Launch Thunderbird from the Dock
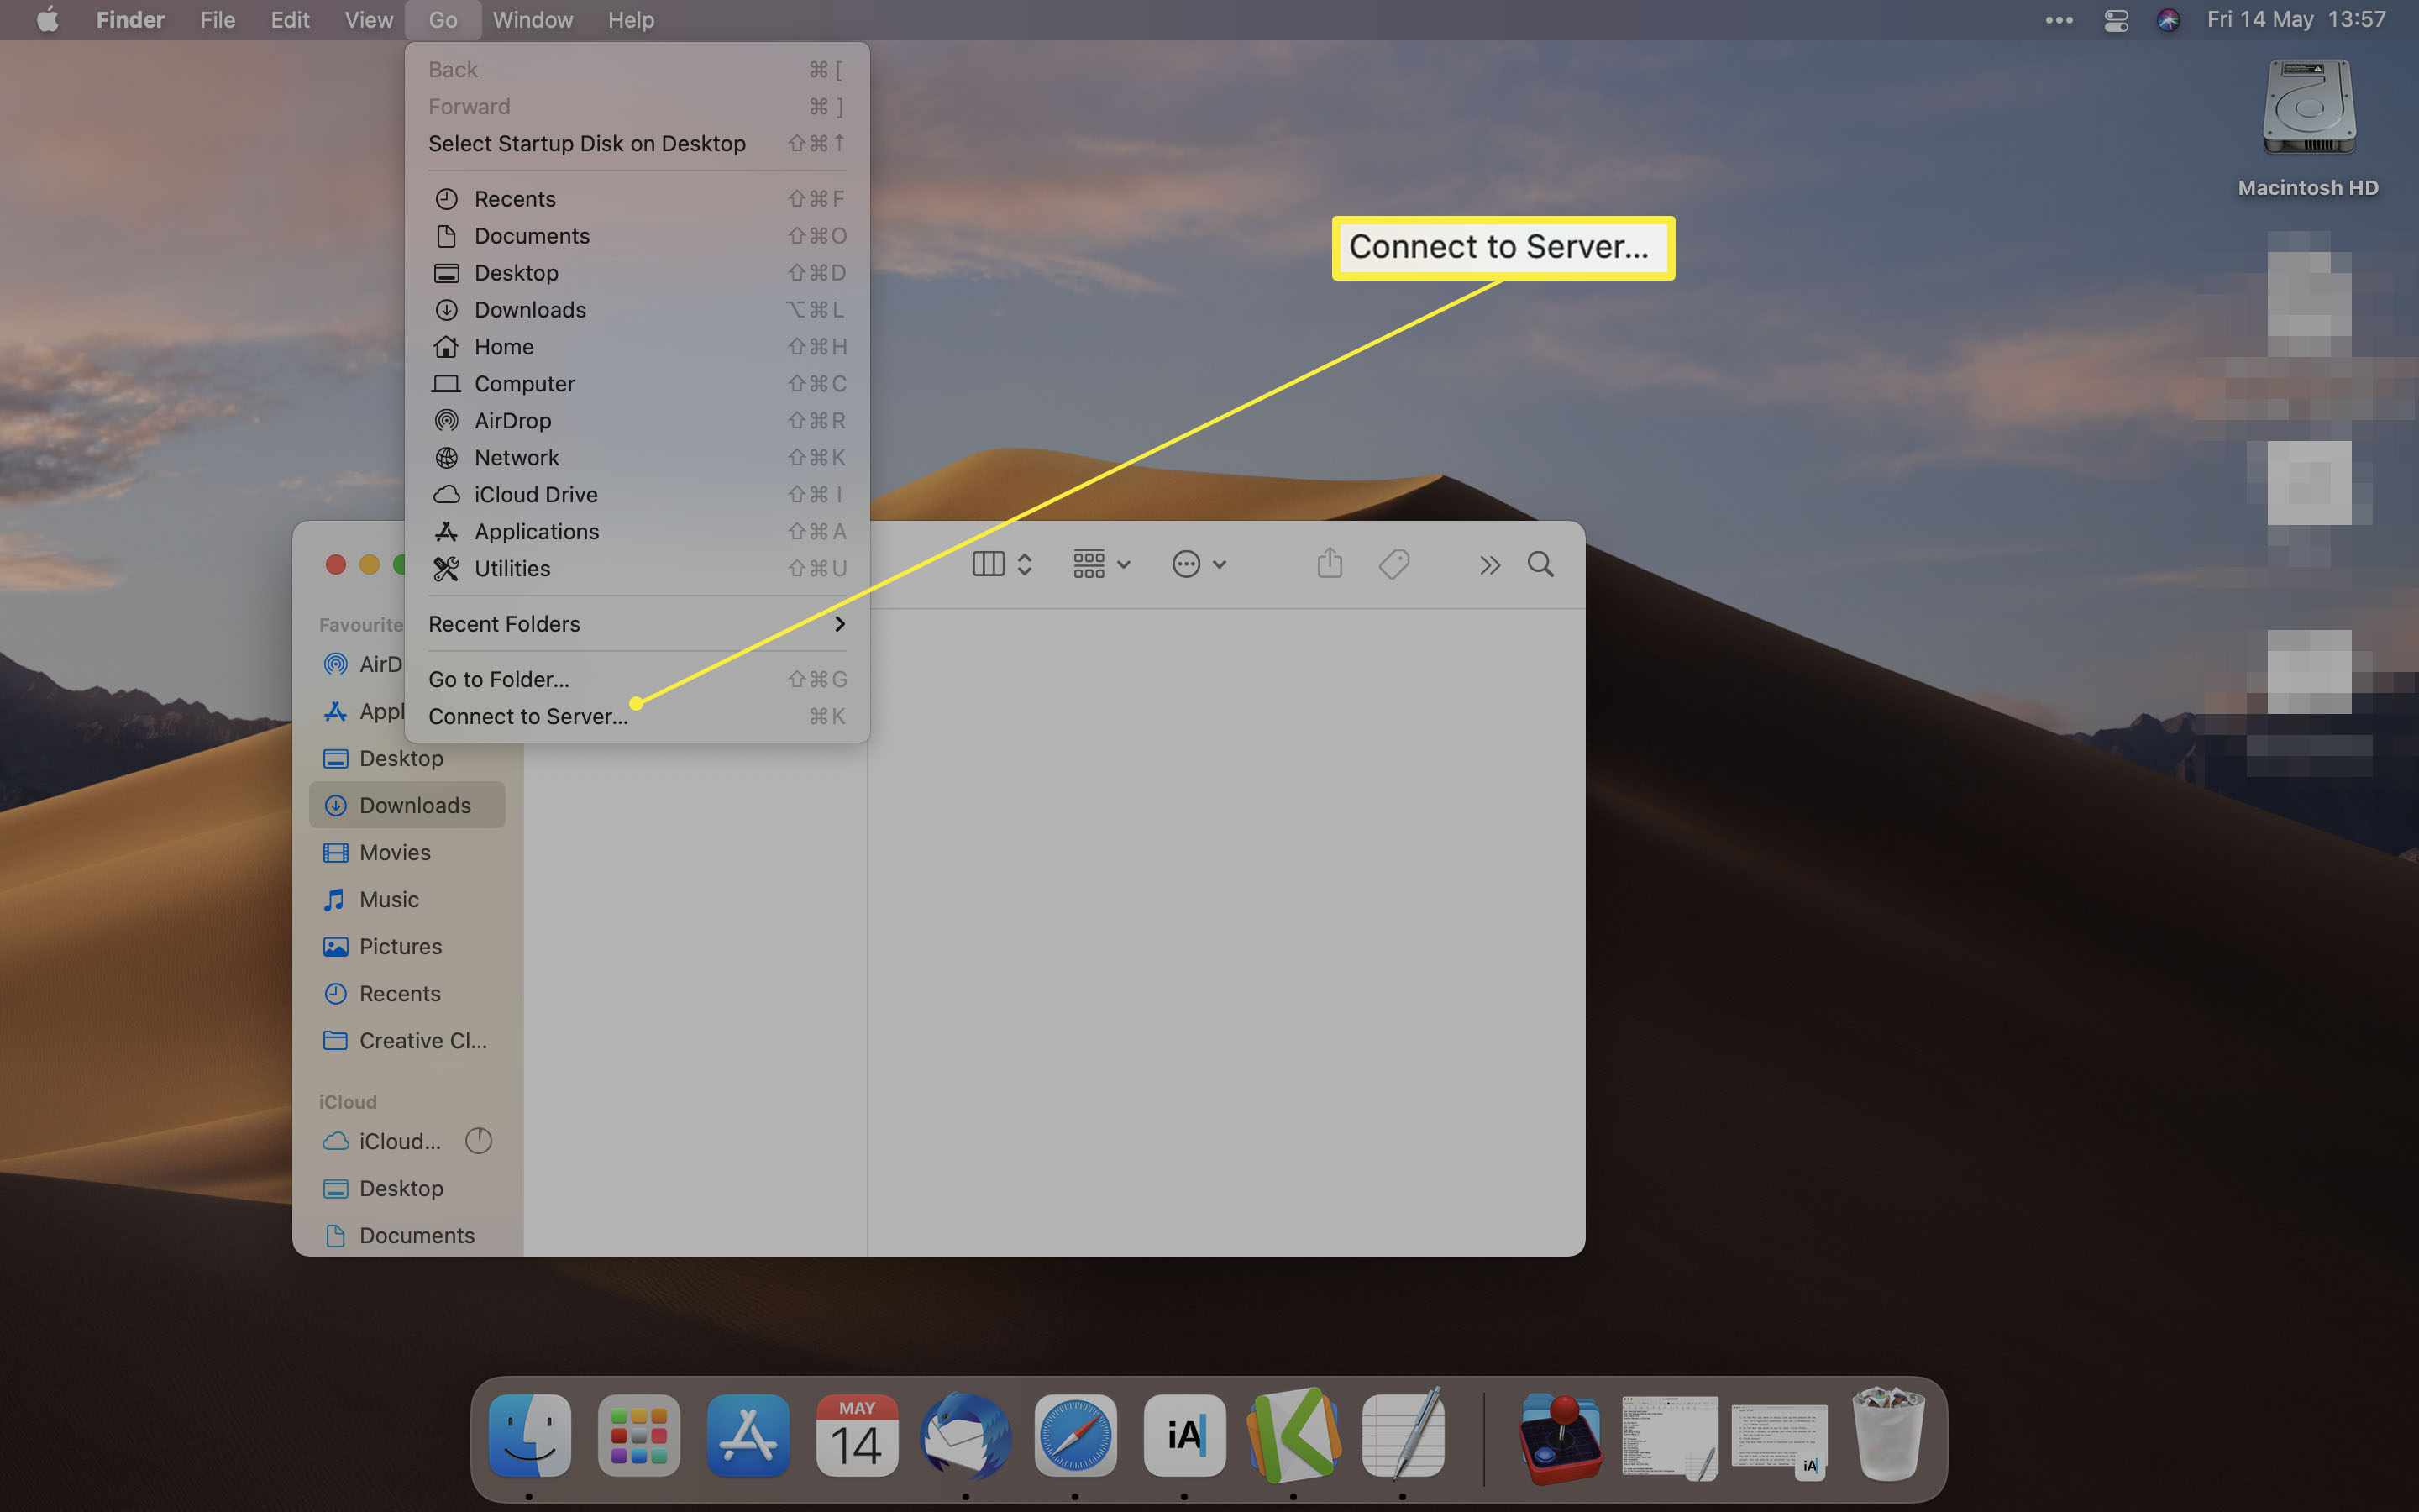The height and width of the screenshot is (1512, 2419). 966,1436
